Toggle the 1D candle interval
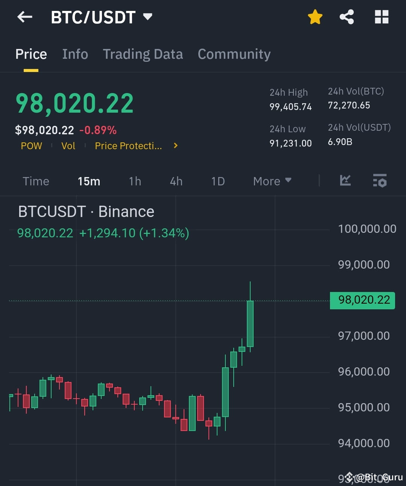 coord(217,181)
